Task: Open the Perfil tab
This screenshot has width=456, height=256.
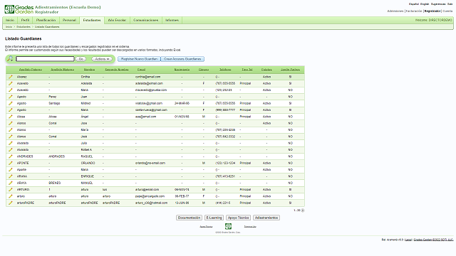Action: tap(26, 20)
